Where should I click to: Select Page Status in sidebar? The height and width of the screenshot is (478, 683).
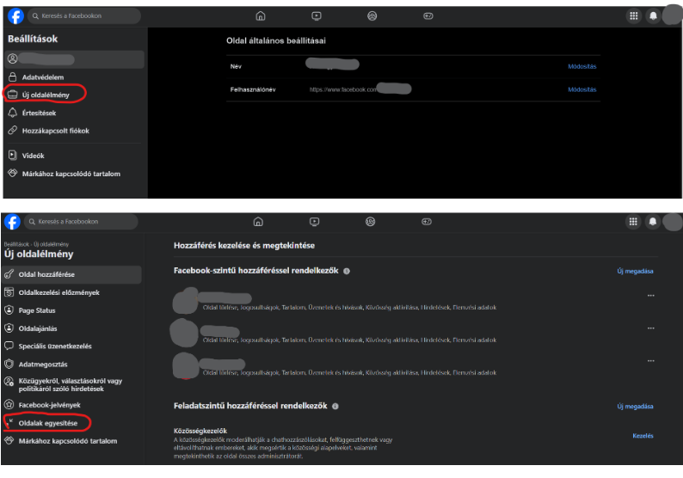pos(72,310)
